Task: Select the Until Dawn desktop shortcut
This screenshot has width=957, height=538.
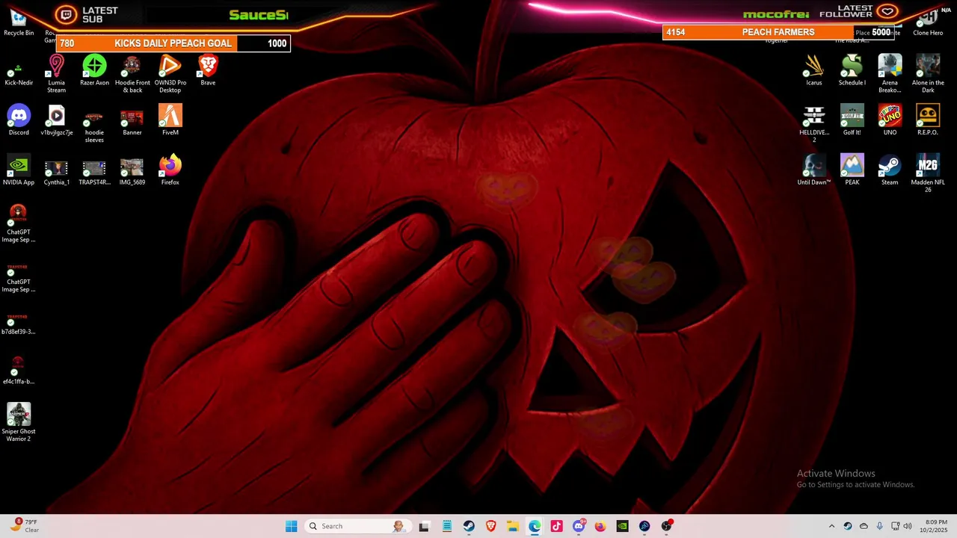Action: (814, 170)
